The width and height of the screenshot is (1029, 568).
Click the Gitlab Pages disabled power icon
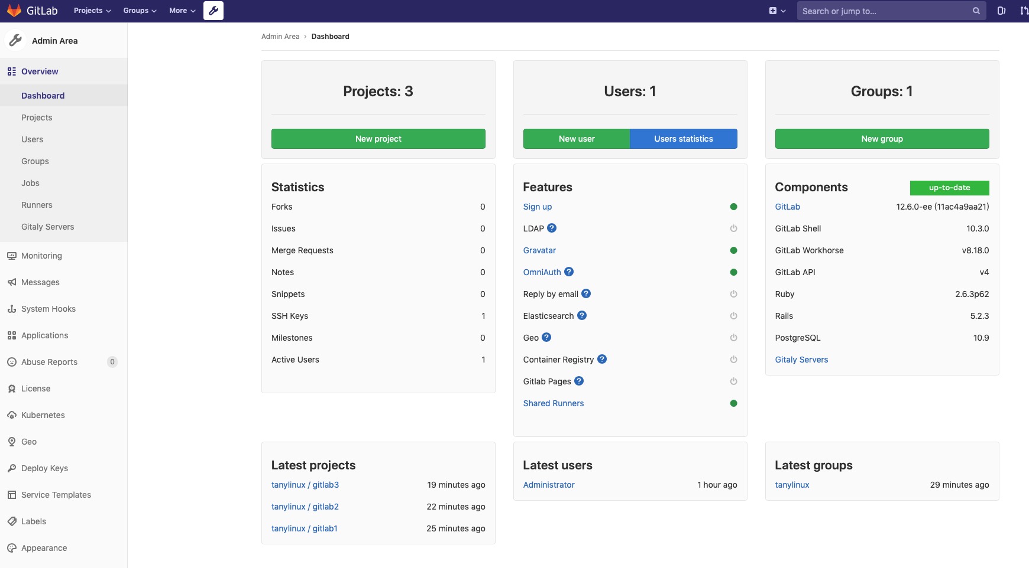[x=733, y=381]
